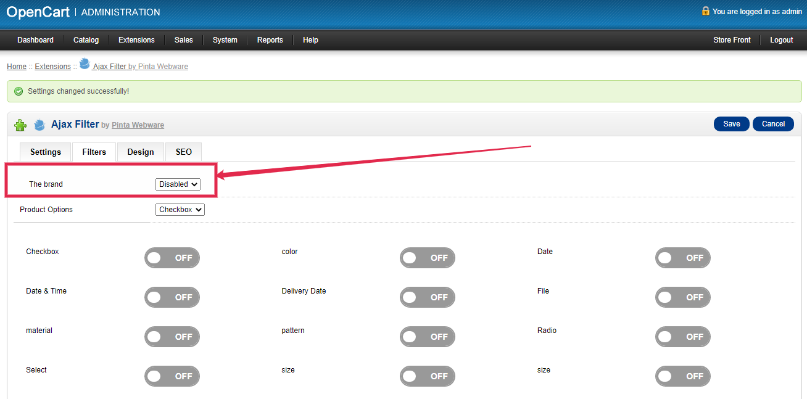
Task: Click the OpenCart logo
Action: [x=38, y=12]
